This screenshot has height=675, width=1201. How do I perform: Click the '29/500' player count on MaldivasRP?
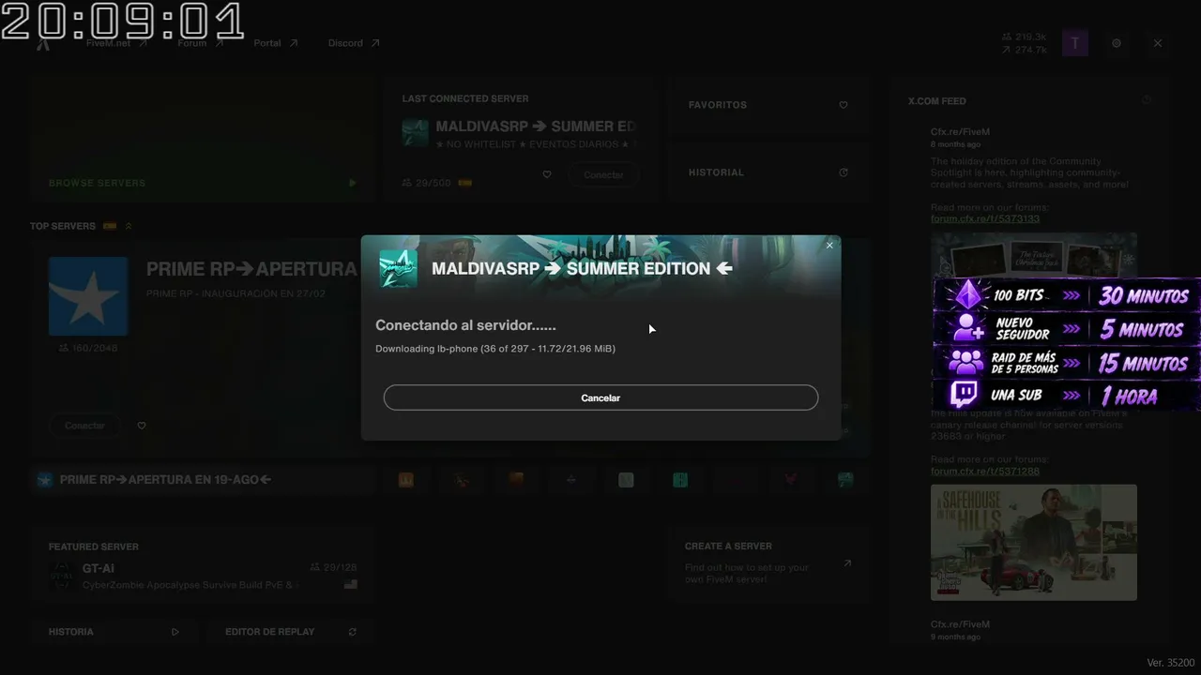click(426, 183)
